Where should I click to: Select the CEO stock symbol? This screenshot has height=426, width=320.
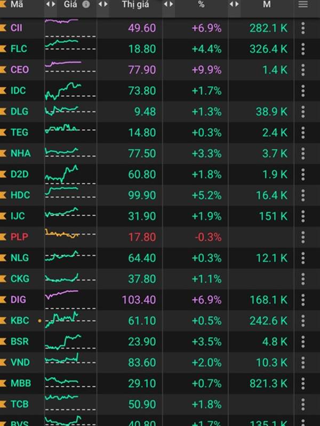(20, 70)
